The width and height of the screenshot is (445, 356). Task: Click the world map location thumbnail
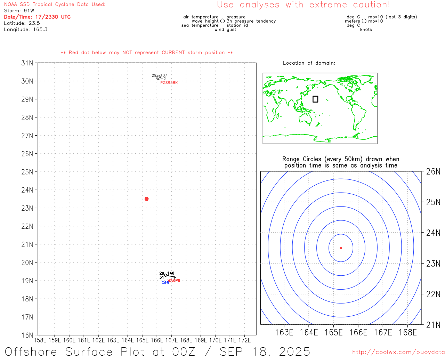[x=320, y=108]
